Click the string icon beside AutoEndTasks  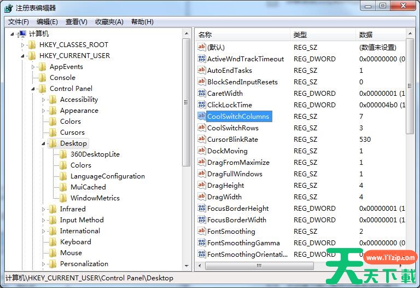202,70
